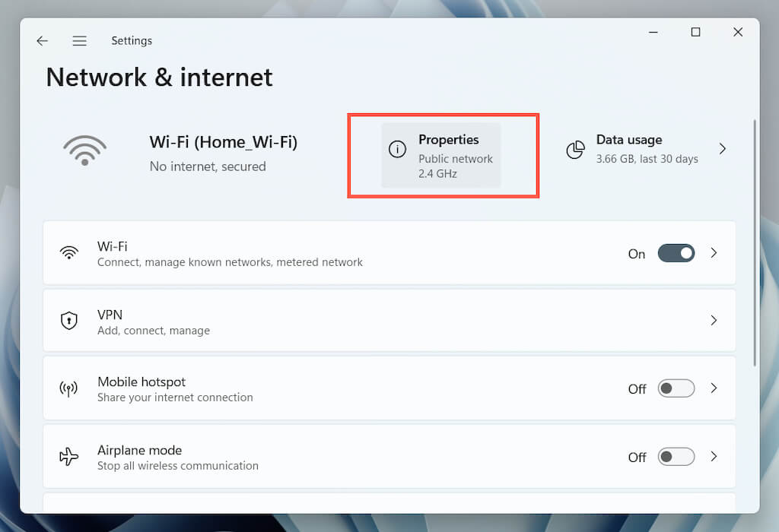Image resolution: width=779 pixels, height=532 pixels.
Task: Click the back arrow icon
Action: [42, 41]
